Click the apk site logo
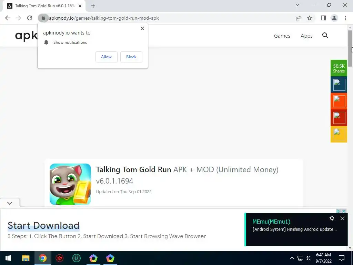 coord(26,36)
